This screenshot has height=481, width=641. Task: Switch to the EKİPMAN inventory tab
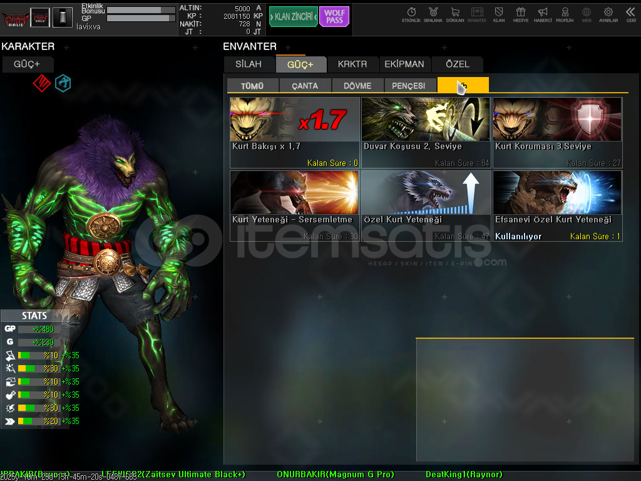tap(404, 65)
